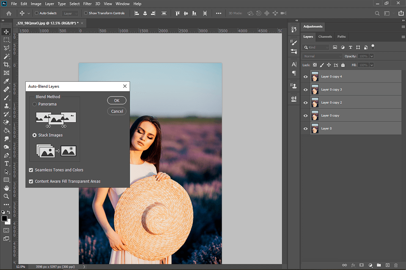
Task: Select the Horizontal Type tool
Action: [x=6, y=163]
